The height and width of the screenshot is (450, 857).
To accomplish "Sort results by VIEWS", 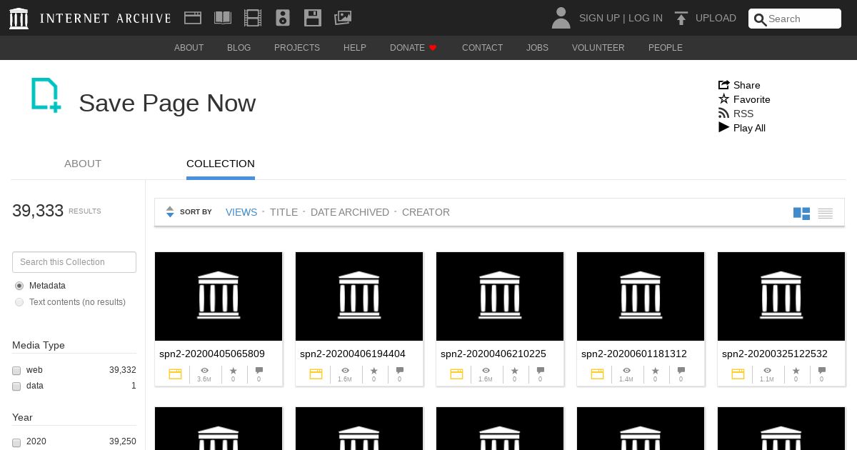I will (x=241, y=212).
